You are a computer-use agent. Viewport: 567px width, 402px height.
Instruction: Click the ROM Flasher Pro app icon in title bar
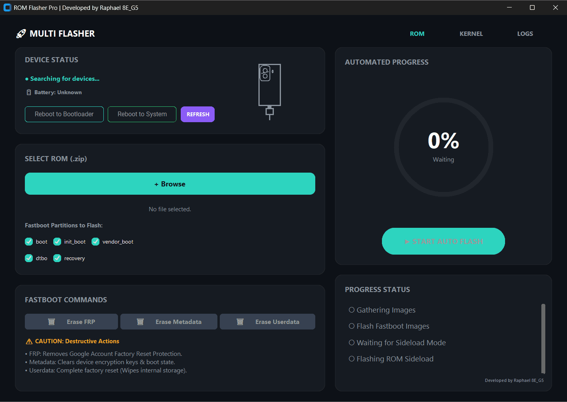[7, 7]
